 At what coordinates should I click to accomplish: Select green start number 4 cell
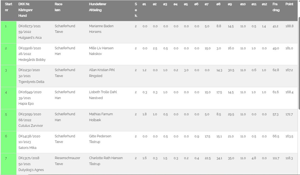point(8,98)
